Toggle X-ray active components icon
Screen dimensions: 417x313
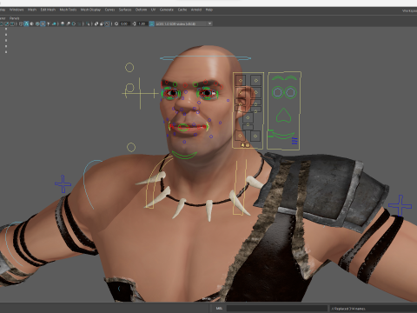102,23
